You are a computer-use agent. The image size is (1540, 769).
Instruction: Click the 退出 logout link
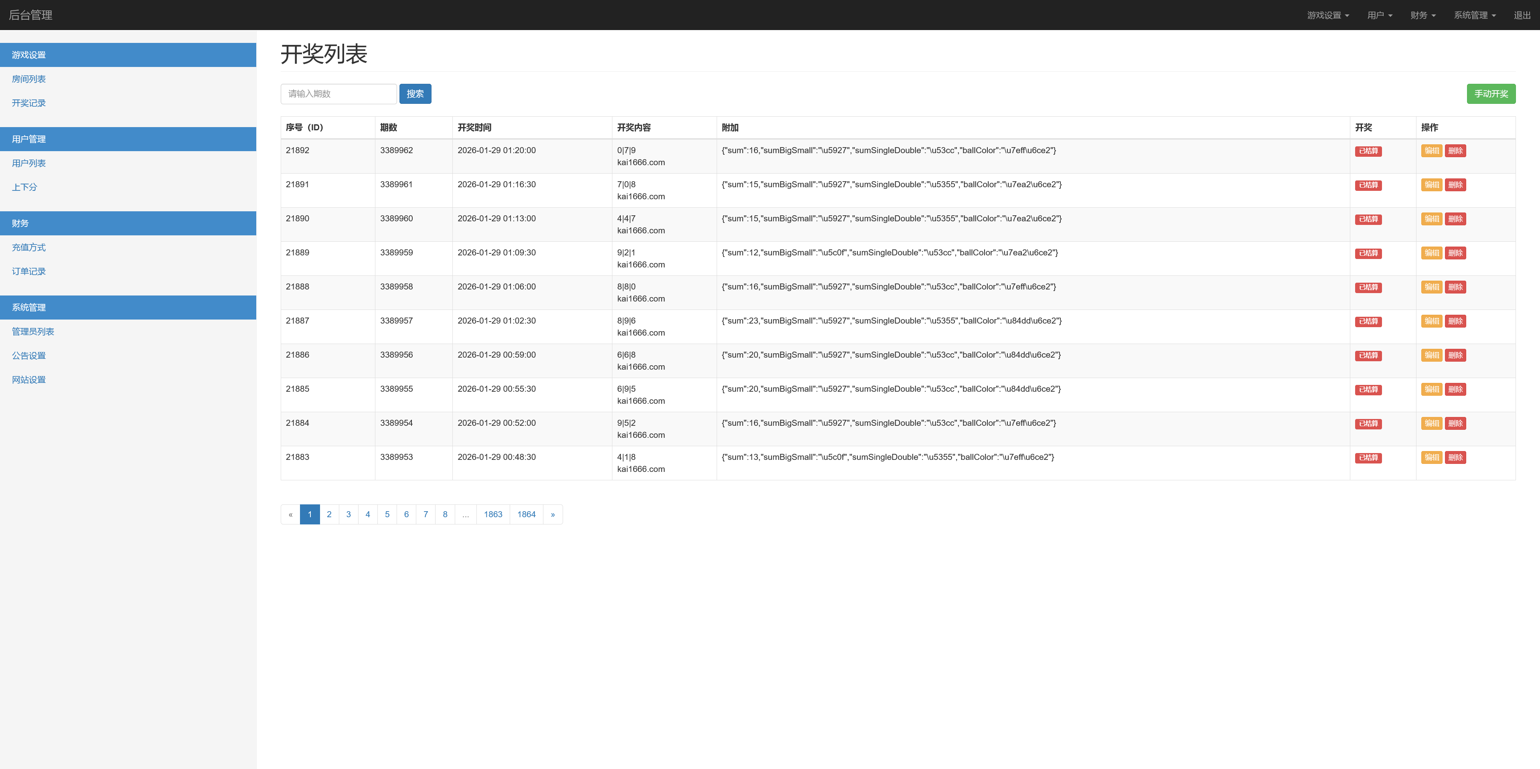1522,15
